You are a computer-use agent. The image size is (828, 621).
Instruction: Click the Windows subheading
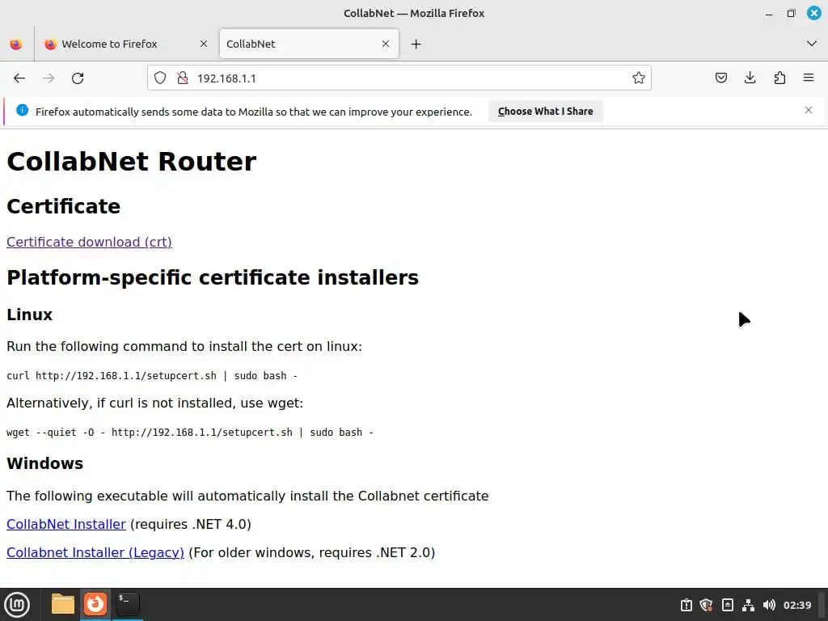(45, 463)
